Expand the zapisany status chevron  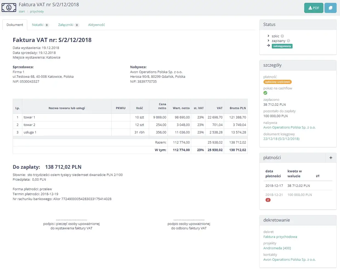click(268, 41)
